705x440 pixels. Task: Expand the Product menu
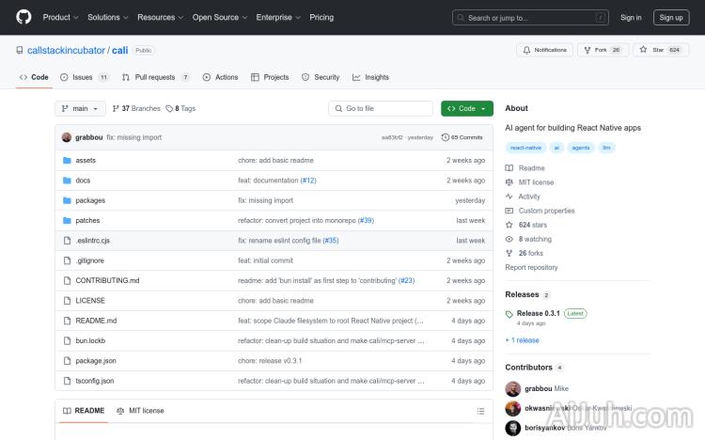(x=60, y=17)
